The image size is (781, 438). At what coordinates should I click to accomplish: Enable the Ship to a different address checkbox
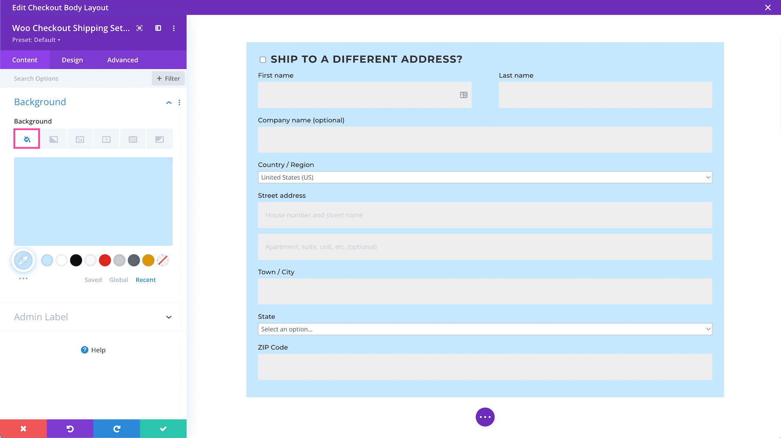[x=263, y=59]
